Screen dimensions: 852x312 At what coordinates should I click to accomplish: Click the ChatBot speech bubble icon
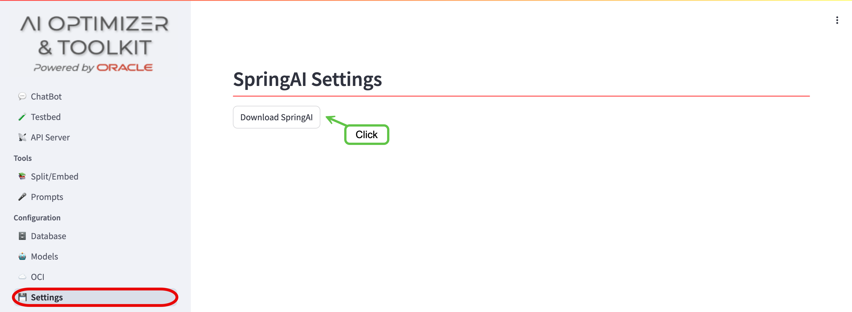click(22, 96)
